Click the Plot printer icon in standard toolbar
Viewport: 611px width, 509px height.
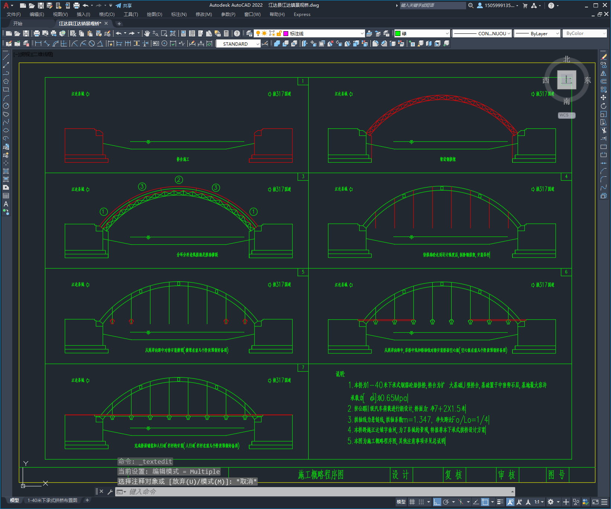click(37, 33)
